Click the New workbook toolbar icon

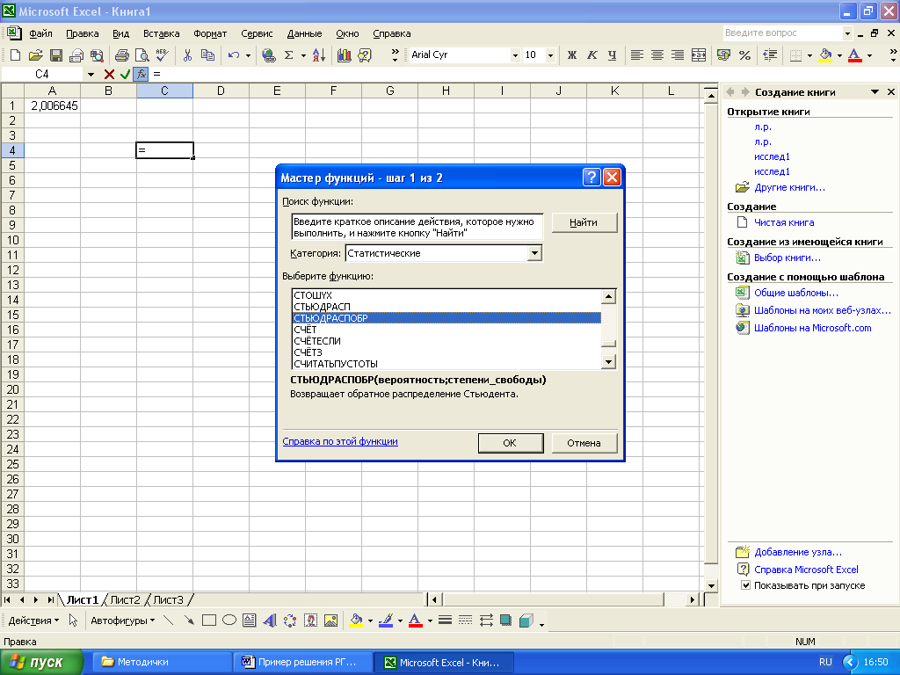click(15, 55)
